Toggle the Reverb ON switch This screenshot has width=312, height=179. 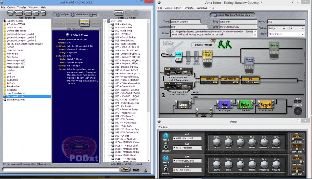pyautogui.click(x=266, y=107)
